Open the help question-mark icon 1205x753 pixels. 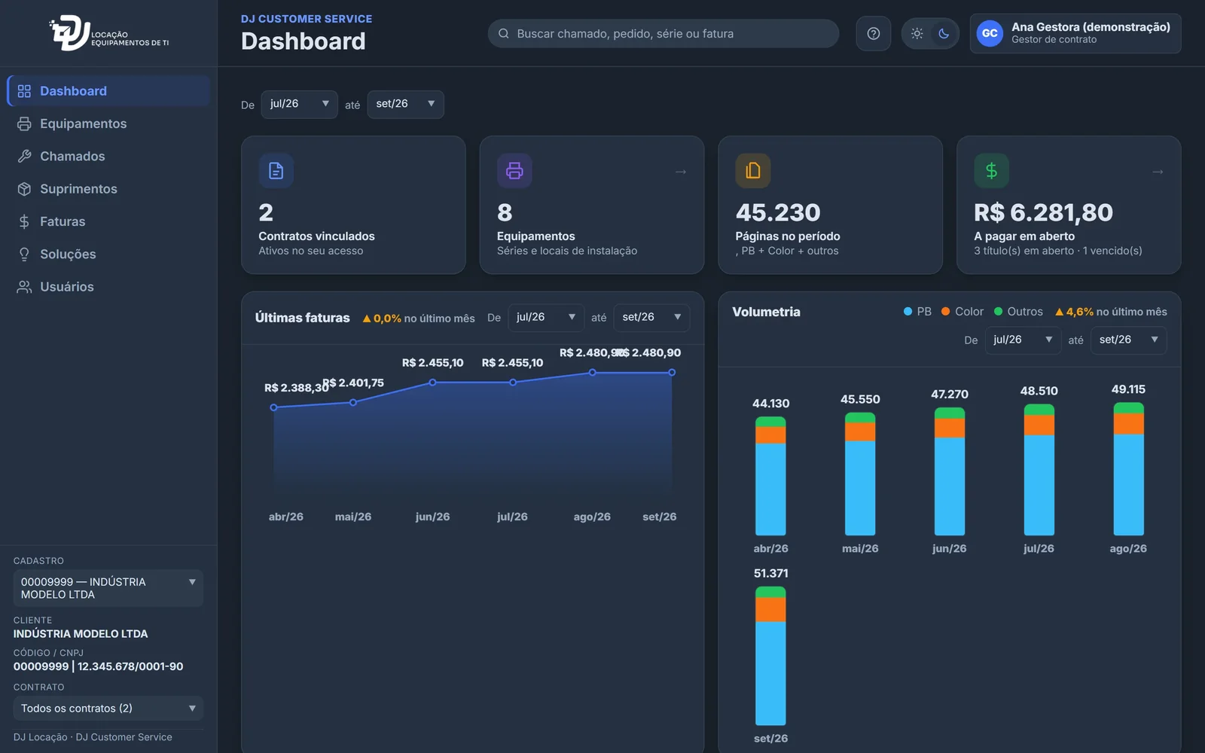click(874, 33)
